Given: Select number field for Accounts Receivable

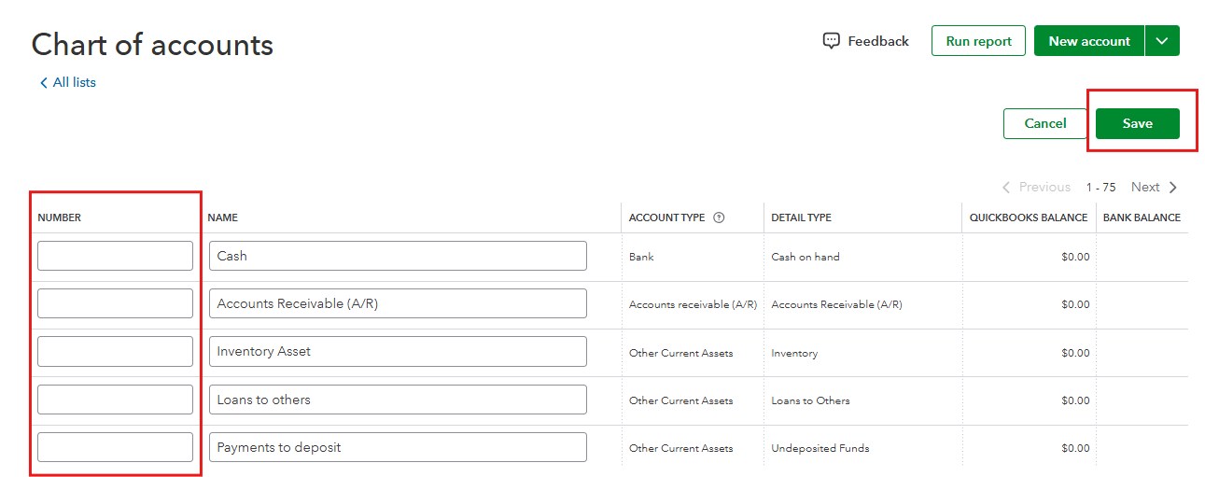Looking at the screenshot, I should [x=115, y=303].
